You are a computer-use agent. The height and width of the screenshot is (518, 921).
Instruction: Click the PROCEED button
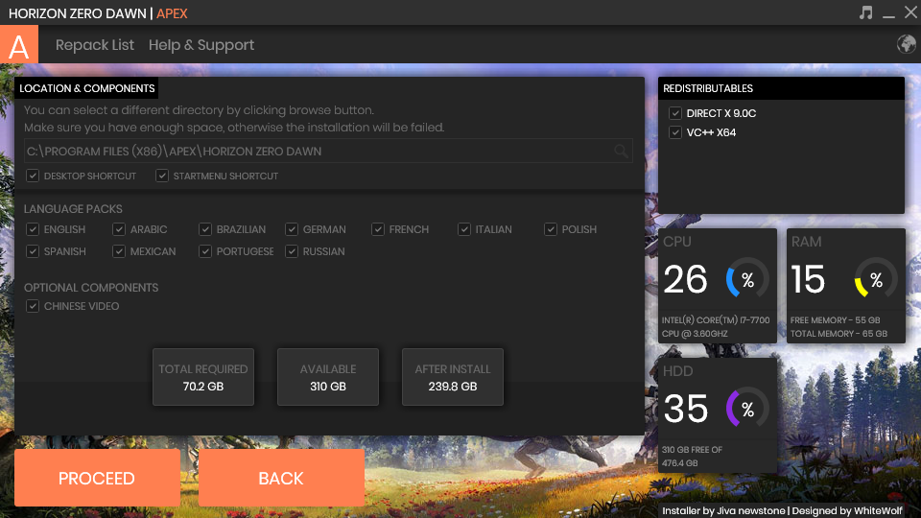(97, 478)
